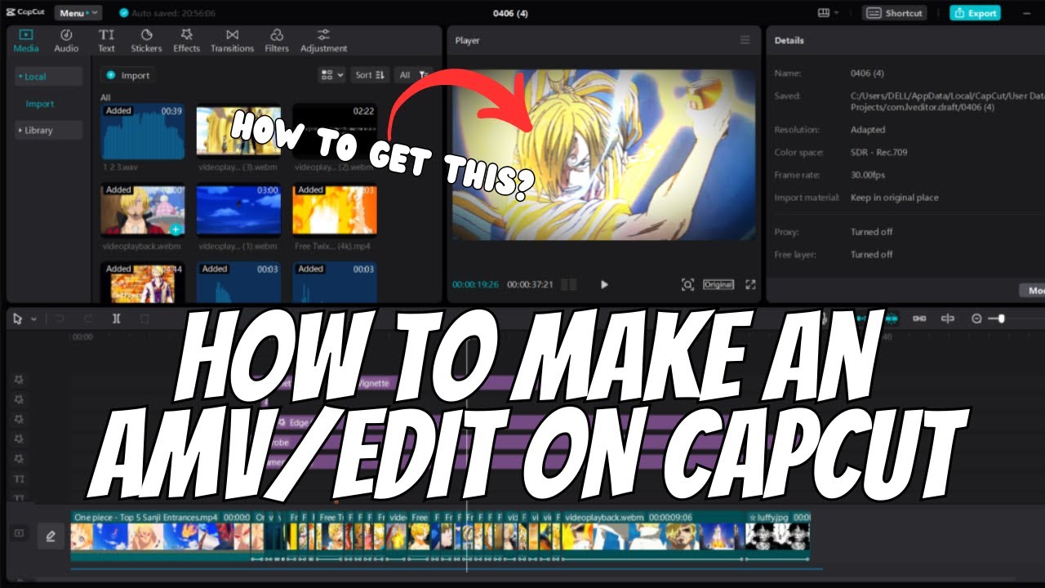This screenshot has width=1045, height=588.
Task: Open the CapCut Menu dropdown
Action: pyautogui.click(x=78, y=13)
